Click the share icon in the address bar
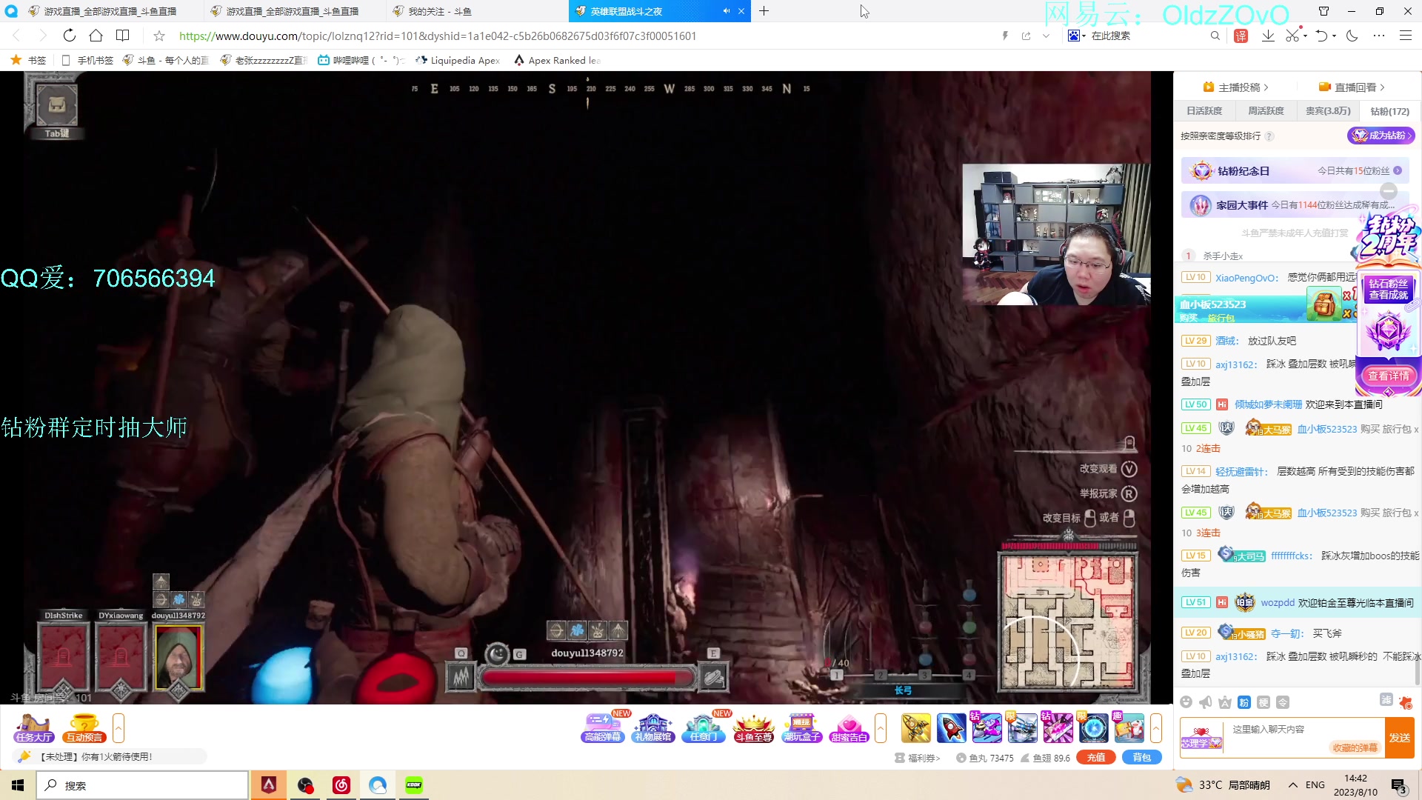Viewport: 1422px width, 800px height. coord(1026,36)
